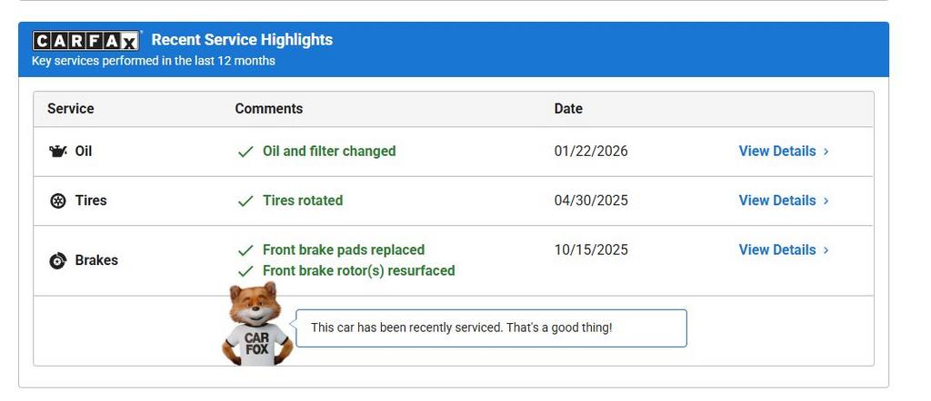Click the recently serviced speech bubble
Viewport: 931px width, 401px height.
(491, 328)
